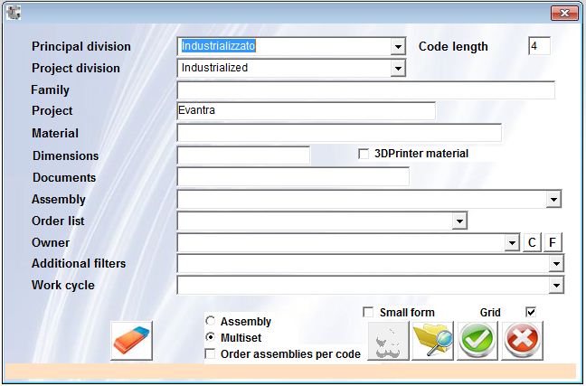Click the Industrialized value in Project division

[214, 68]
